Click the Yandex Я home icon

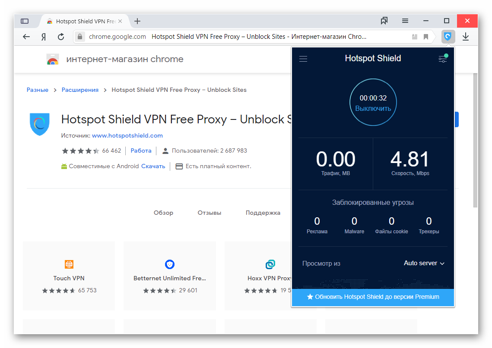44,37
